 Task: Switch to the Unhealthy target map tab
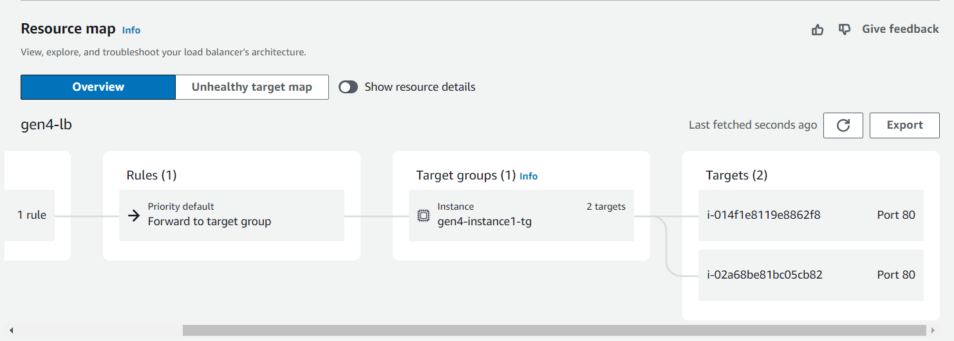tap(252, 87)
